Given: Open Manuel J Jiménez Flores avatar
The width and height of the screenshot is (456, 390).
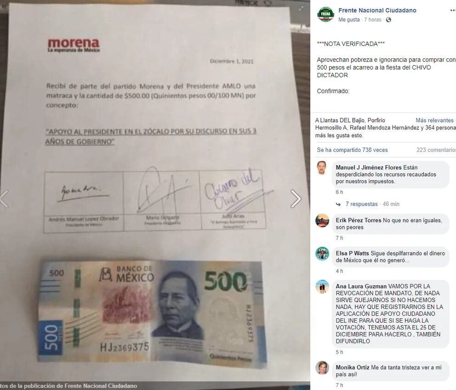Looking at the screenshot, I should [x=322, y=168].
